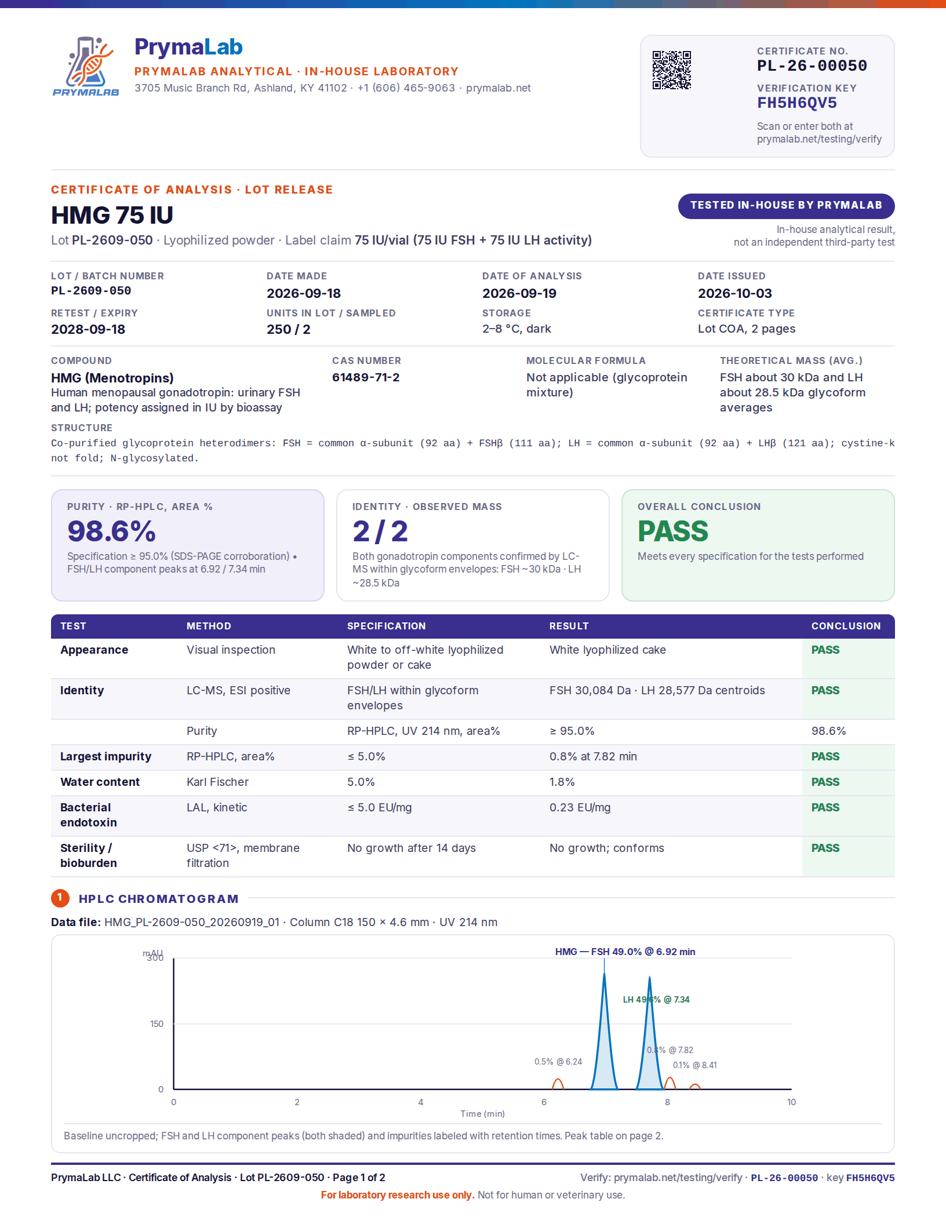Click the Date Made value 2026-09-18
Image resolution: width=946 pixels, height=1224 pixels.
(x=303, y=293)
